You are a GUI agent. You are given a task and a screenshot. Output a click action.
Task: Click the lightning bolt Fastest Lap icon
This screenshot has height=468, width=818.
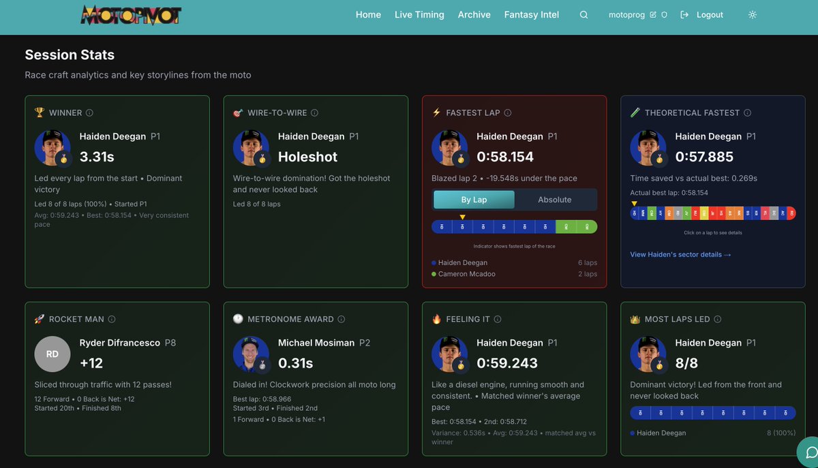pos(437,112)
